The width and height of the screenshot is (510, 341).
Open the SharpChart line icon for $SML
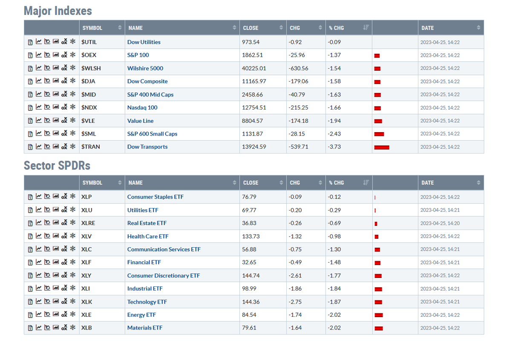39,133
